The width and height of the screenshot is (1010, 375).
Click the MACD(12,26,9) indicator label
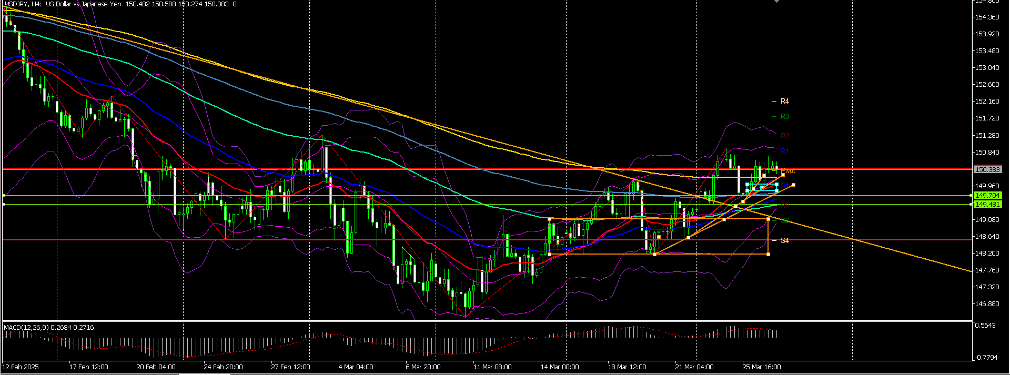point(48,327)
